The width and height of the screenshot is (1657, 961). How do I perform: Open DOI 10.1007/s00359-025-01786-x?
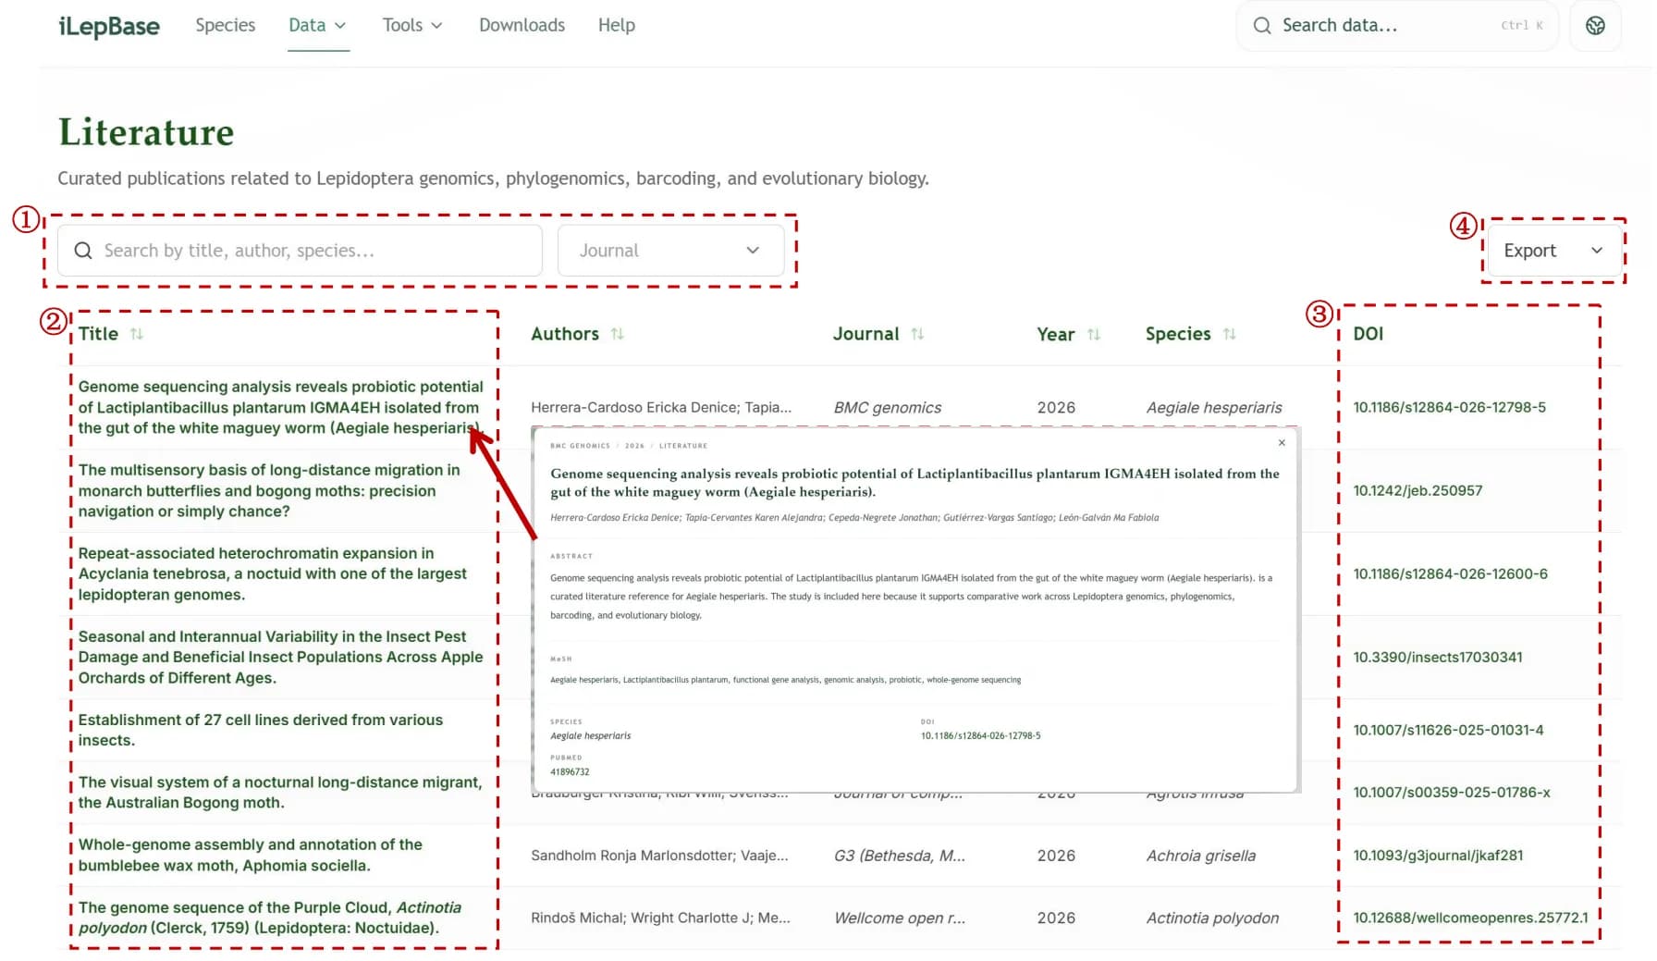tap(1451, 793)
